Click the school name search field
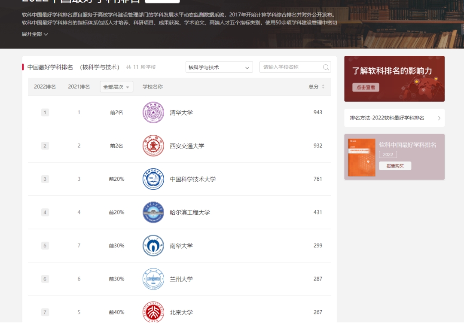This screenshot has height=323, width=464. 290,67
